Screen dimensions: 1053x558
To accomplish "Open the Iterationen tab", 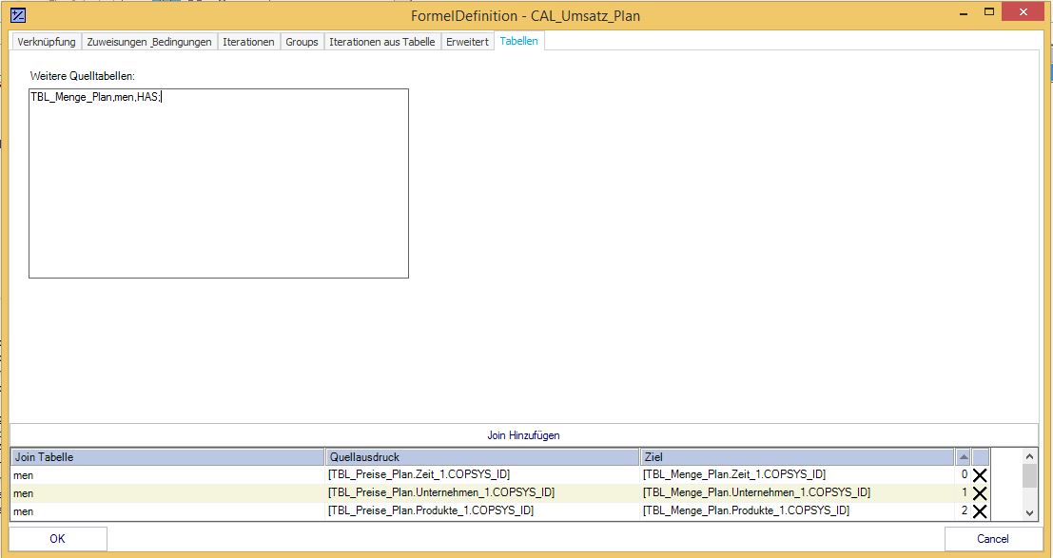I will (x=248, y=42).
